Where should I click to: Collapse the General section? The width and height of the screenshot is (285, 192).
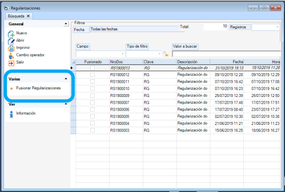[66, 24]
